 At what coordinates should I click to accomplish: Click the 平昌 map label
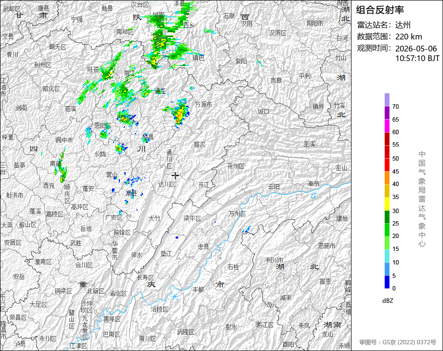point(147,137)
